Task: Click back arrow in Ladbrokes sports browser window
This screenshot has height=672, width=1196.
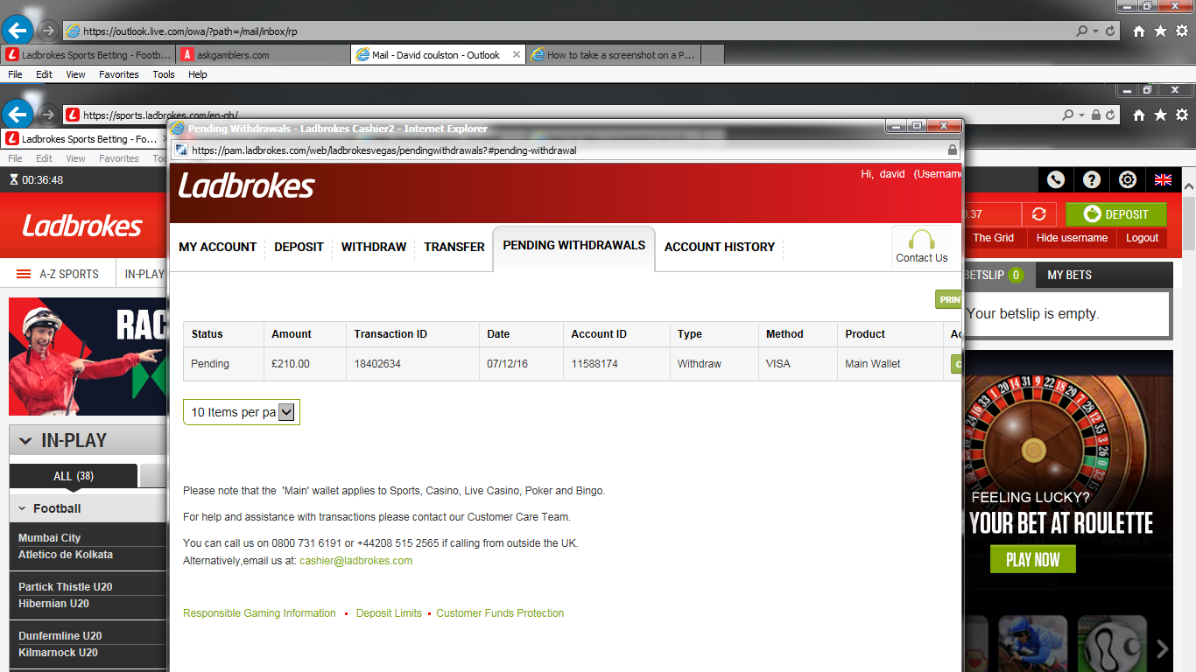Action: tap(18, 115)
